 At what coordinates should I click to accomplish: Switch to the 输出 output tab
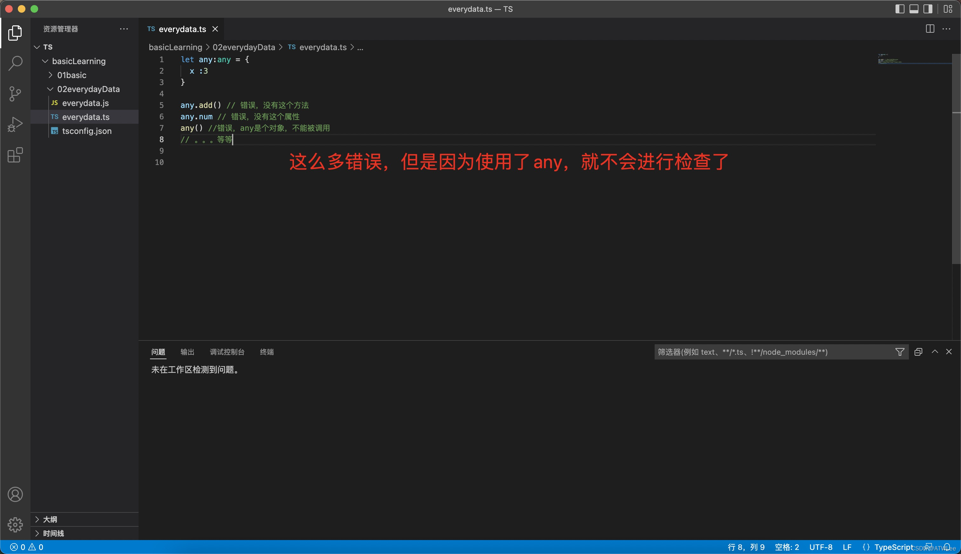[187, 352]
